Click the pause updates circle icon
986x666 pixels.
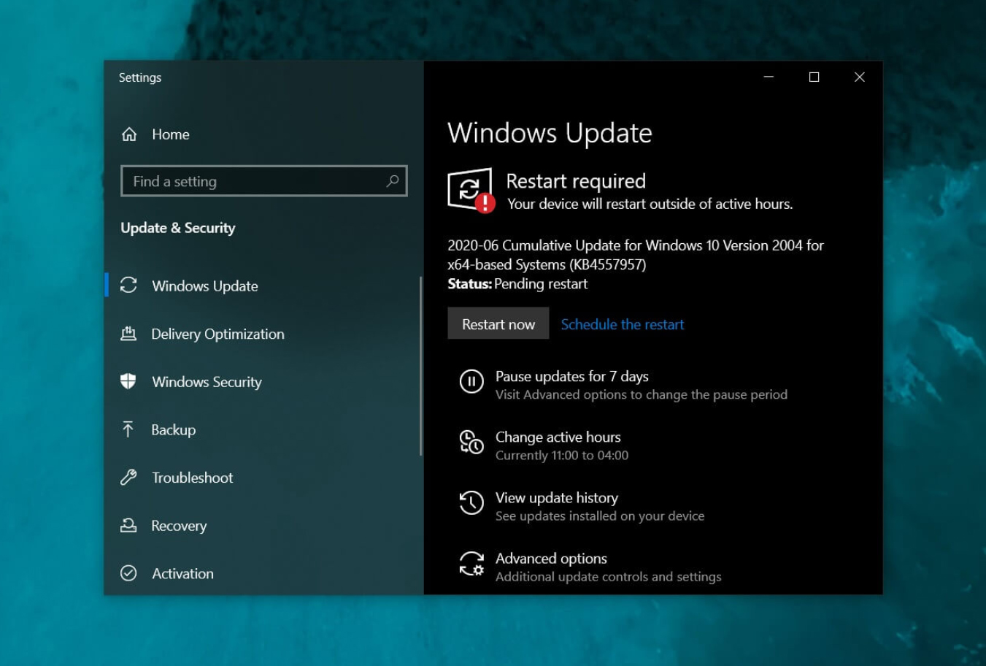click(471, 381)
